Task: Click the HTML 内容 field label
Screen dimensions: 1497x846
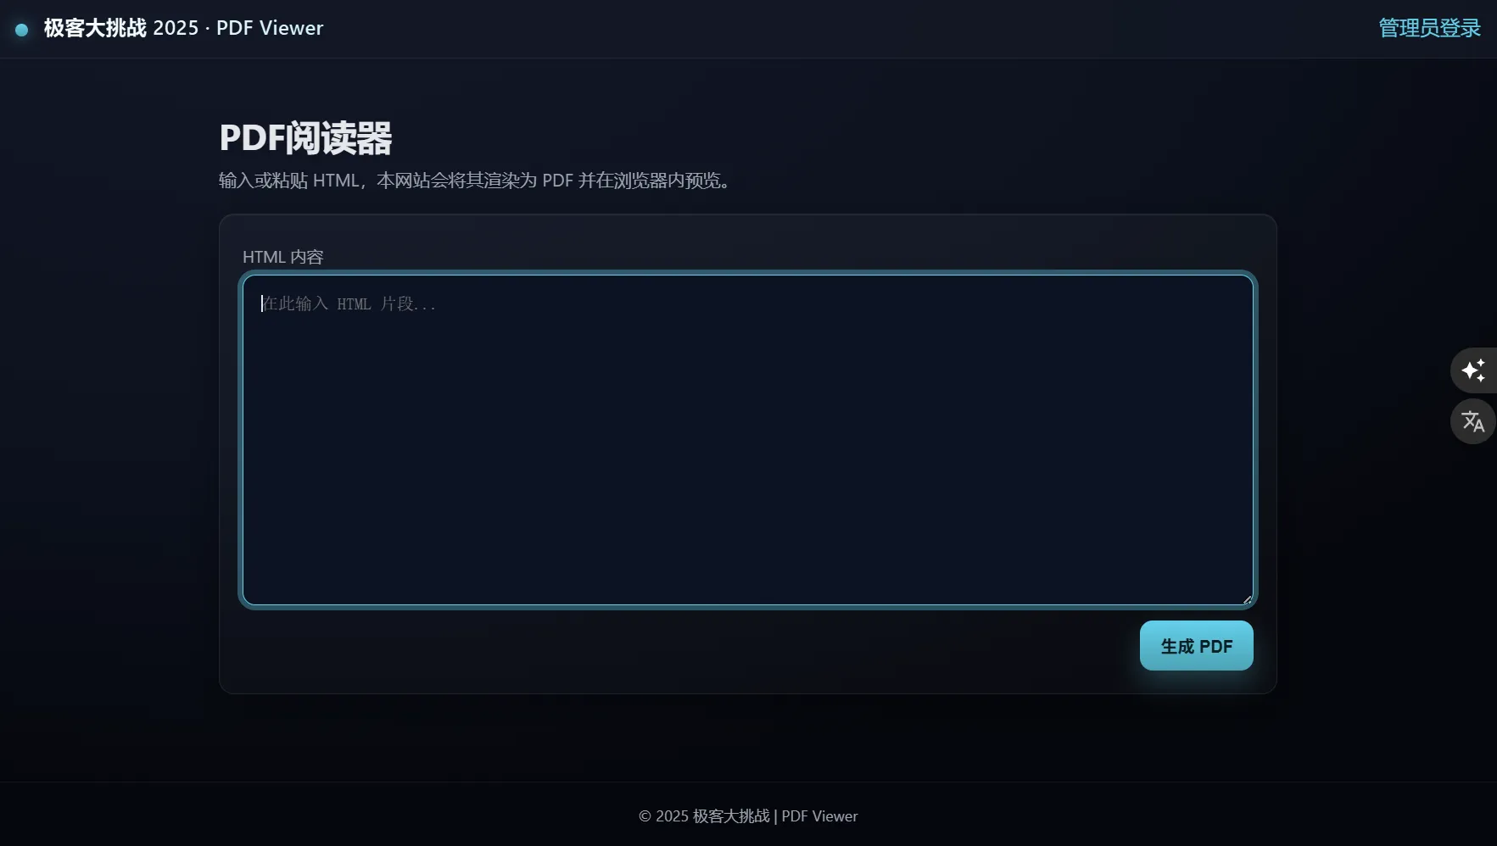Action: [x=282, y=257]
